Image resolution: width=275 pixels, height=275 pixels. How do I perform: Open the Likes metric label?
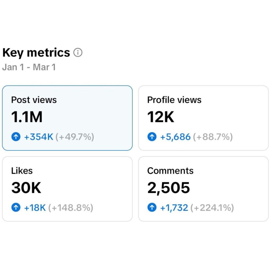tap(22, 171)
